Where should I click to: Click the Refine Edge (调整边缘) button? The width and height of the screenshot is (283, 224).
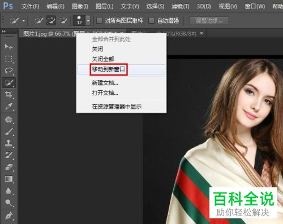pyautogui.click(x=209, y=20)
